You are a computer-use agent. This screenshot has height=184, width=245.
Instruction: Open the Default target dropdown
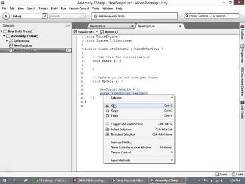[67, 16]
